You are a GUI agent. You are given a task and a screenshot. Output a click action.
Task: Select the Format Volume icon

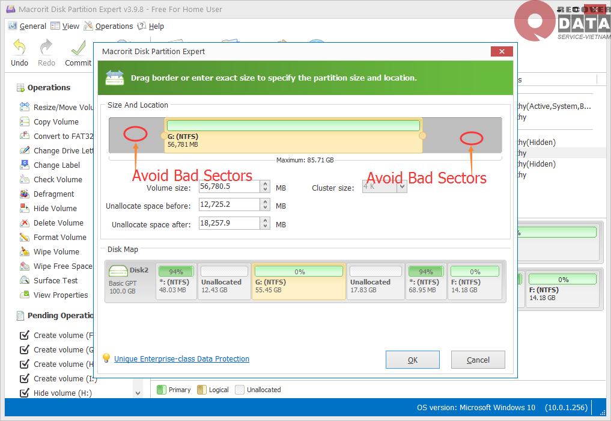tap(25, 237)
